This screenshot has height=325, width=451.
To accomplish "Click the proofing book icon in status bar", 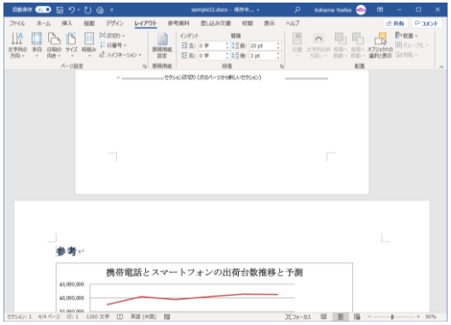I will pyautogui.click(x=119, y=316).
